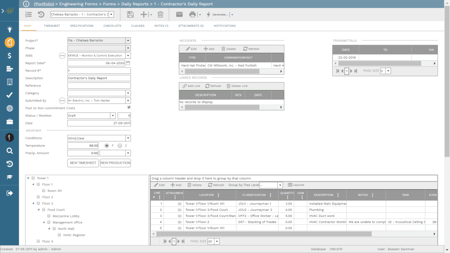Collapse the Floor 3 tree node
Screen dimensions: 450x253
coord(33,203)
